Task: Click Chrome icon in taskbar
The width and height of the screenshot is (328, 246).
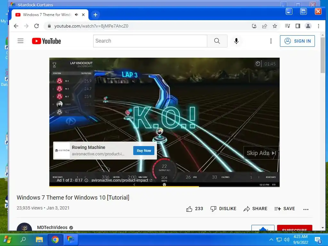Action: click(x=55, y=240)
